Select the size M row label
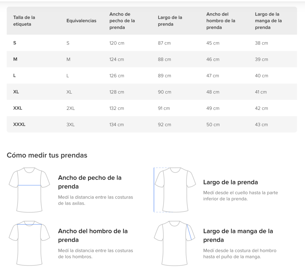305x280 pixels. (15, 59)
